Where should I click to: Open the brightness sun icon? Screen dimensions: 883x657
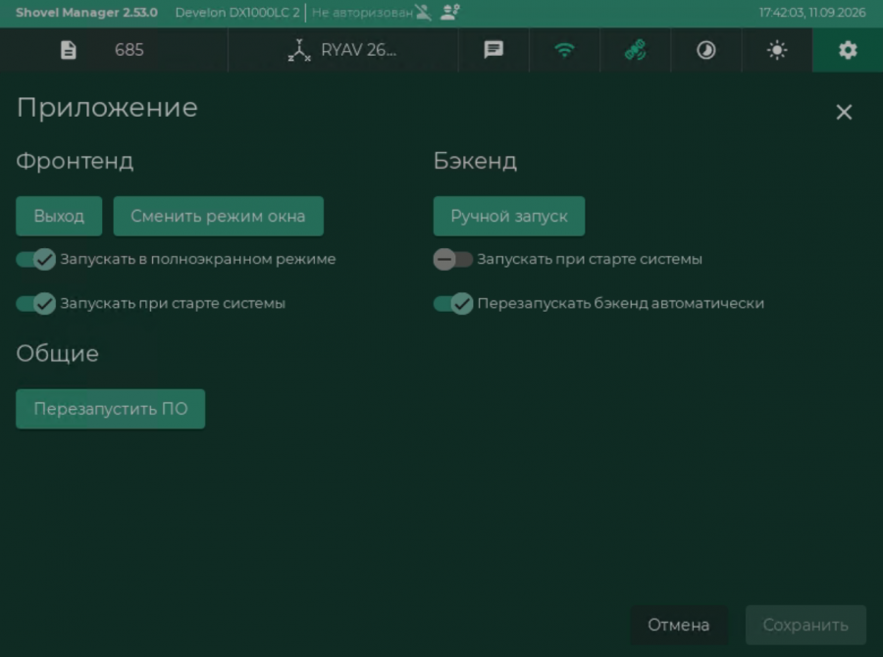(x=777, y=50)
